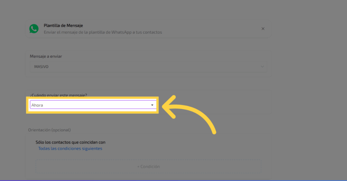The image size is (347, 181).
Task: Open Todas las condiciones siguientes link
Action: coord(70,149)
